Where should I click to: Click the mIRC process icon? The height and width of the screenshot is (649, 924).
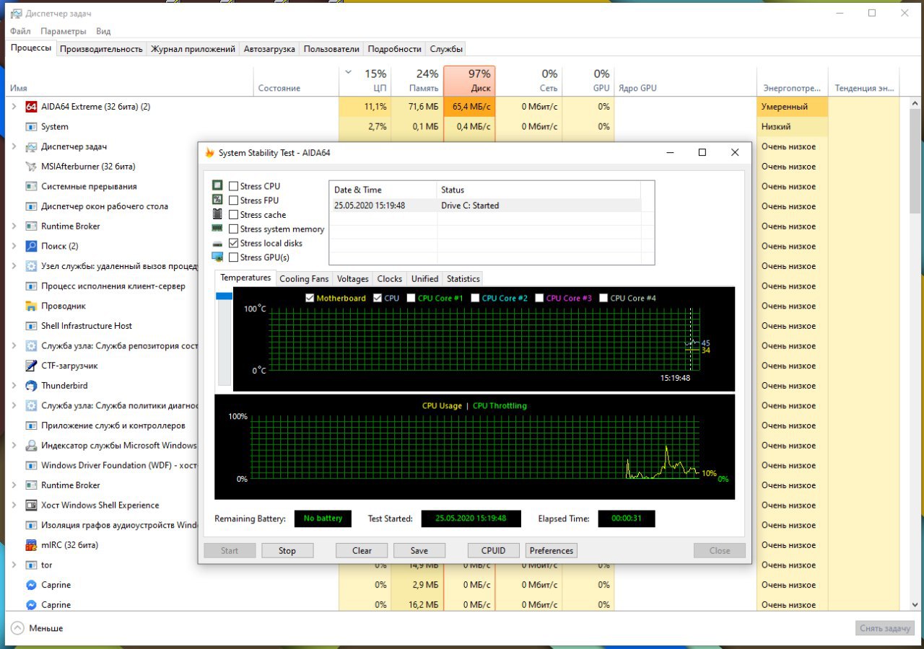click(31, 545)
